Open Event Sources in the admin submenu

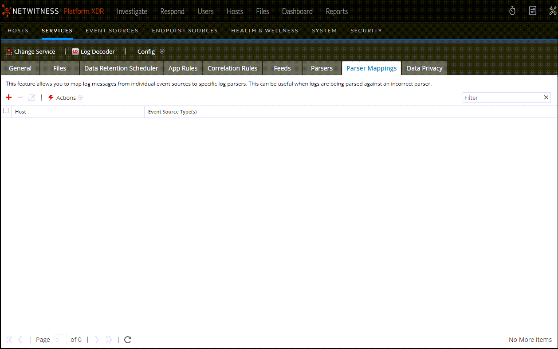[112, 31]
